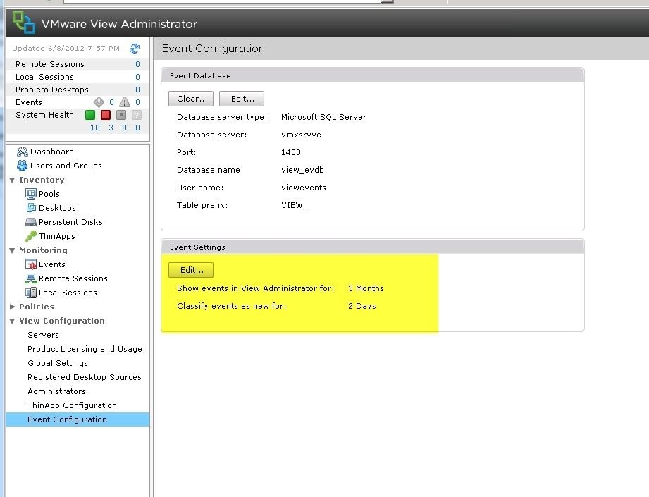The image size is (649, 497).
Task: Click the System Health count 3
Action: coord(111,128)
